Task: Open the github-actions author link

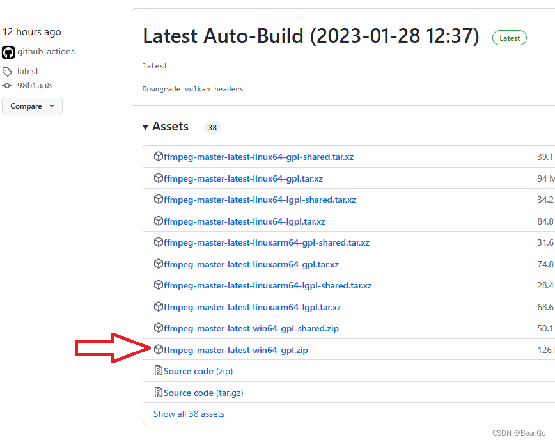Action: pyautogui.click(x=46, y=52)
